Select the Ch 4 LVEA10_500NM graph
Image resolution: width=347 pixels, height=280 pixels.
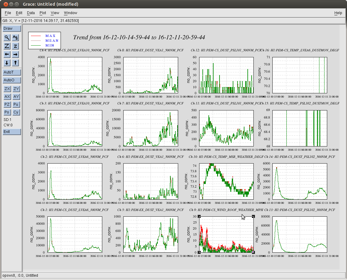tap(75, 75)
